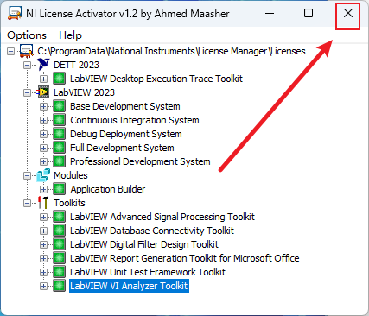Click green status icon for Desktop Execution Trace Toolkit

tap(60, 79)
